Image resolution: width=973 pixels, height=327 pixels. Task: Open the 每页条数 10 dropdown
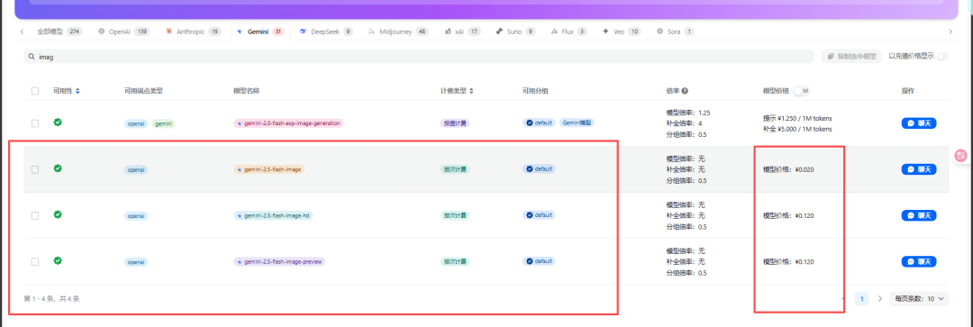click(x=918, y=298)
